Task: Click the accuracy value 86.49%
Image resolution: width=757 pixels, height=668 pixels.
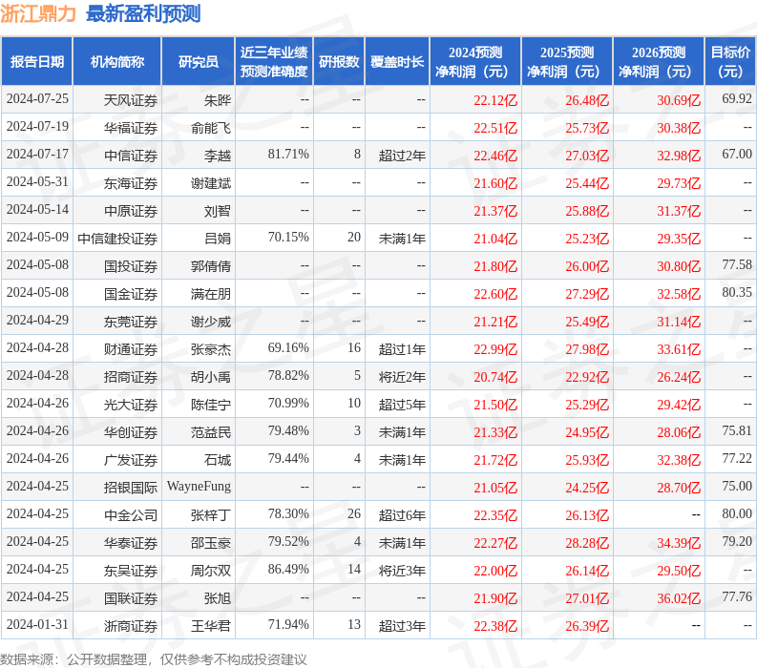Action: 288,569
